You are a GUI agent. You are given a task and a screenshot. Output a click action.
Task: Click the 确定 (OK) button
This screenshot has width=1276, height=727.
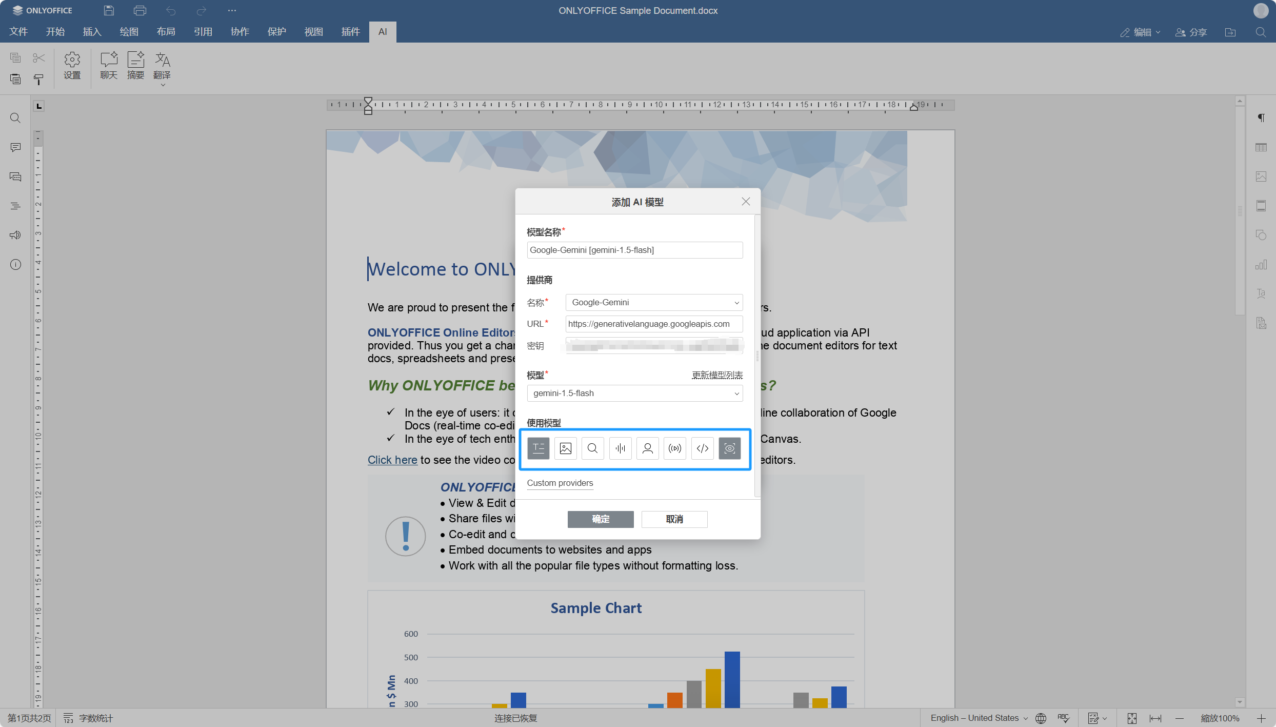[600, 519]
